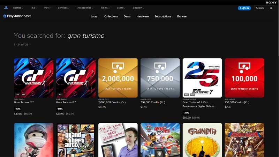
Task: Open the PlayStation Store bag icon
Action: pyautogui.click(x=5, y=16)
